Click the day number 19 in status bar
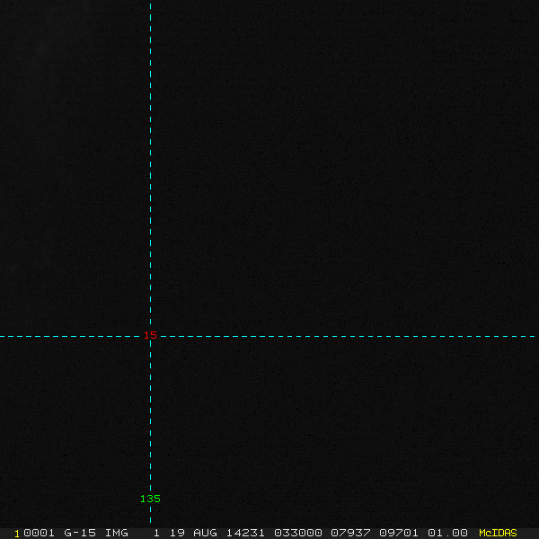The width and height of the screenshot is (539, 539). point(177,533)
